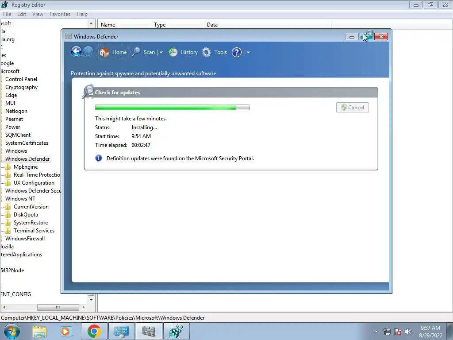Click the SystemRestore folder icon

click(x=8, y=223)
